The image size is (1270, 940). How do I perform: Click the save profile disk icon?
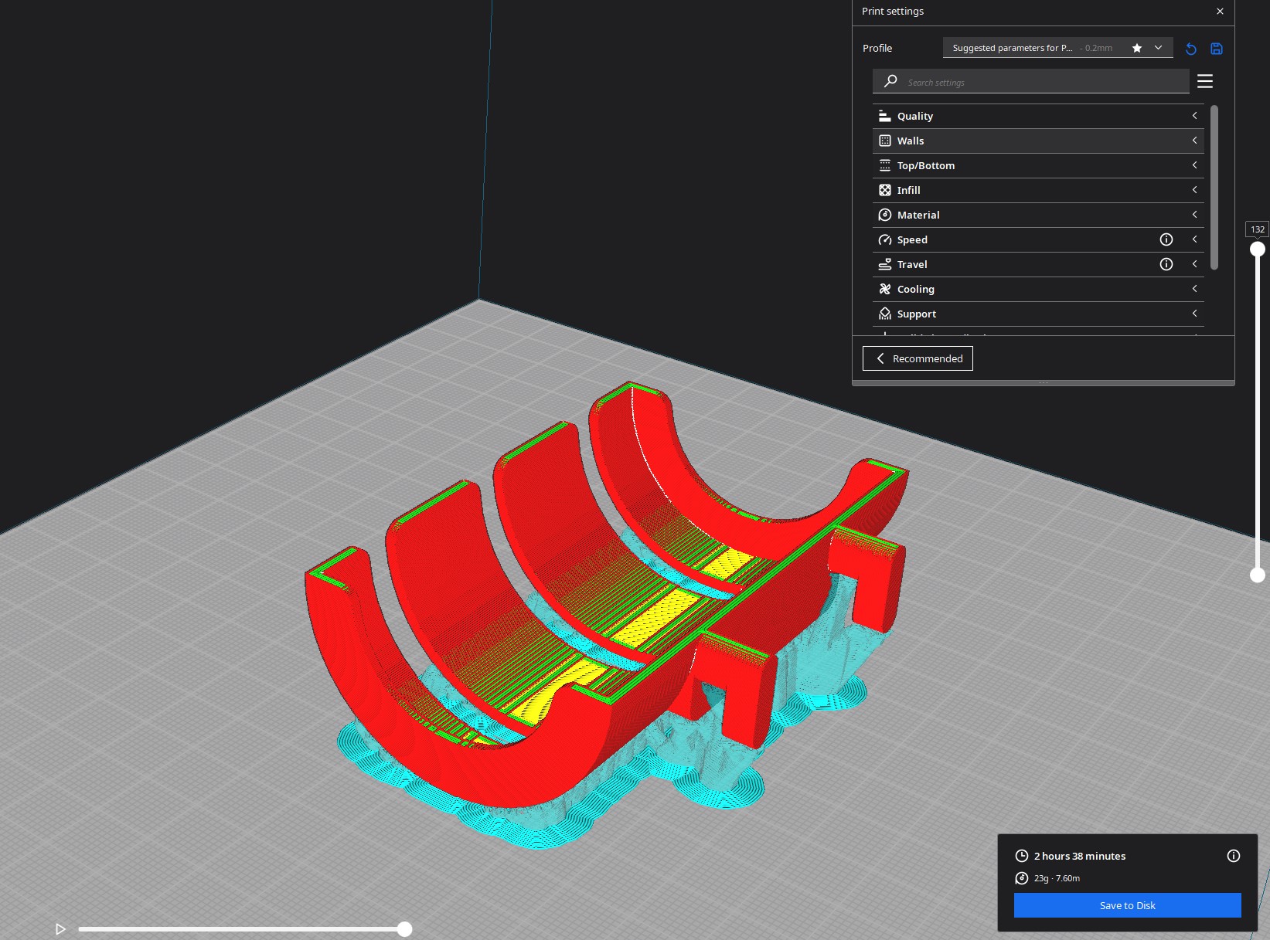pyautogui.click(x=1216, y=49)
